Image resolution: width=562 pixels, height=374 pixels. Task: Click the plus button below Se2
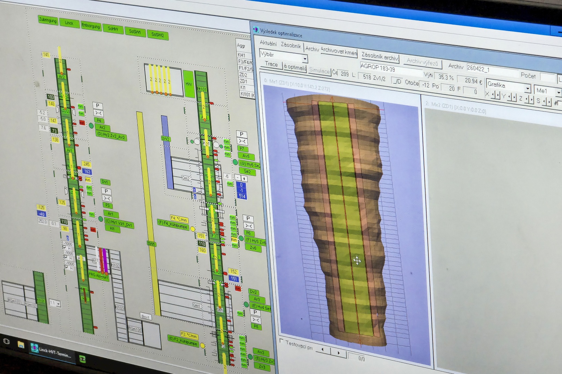(x=244, y=179)
